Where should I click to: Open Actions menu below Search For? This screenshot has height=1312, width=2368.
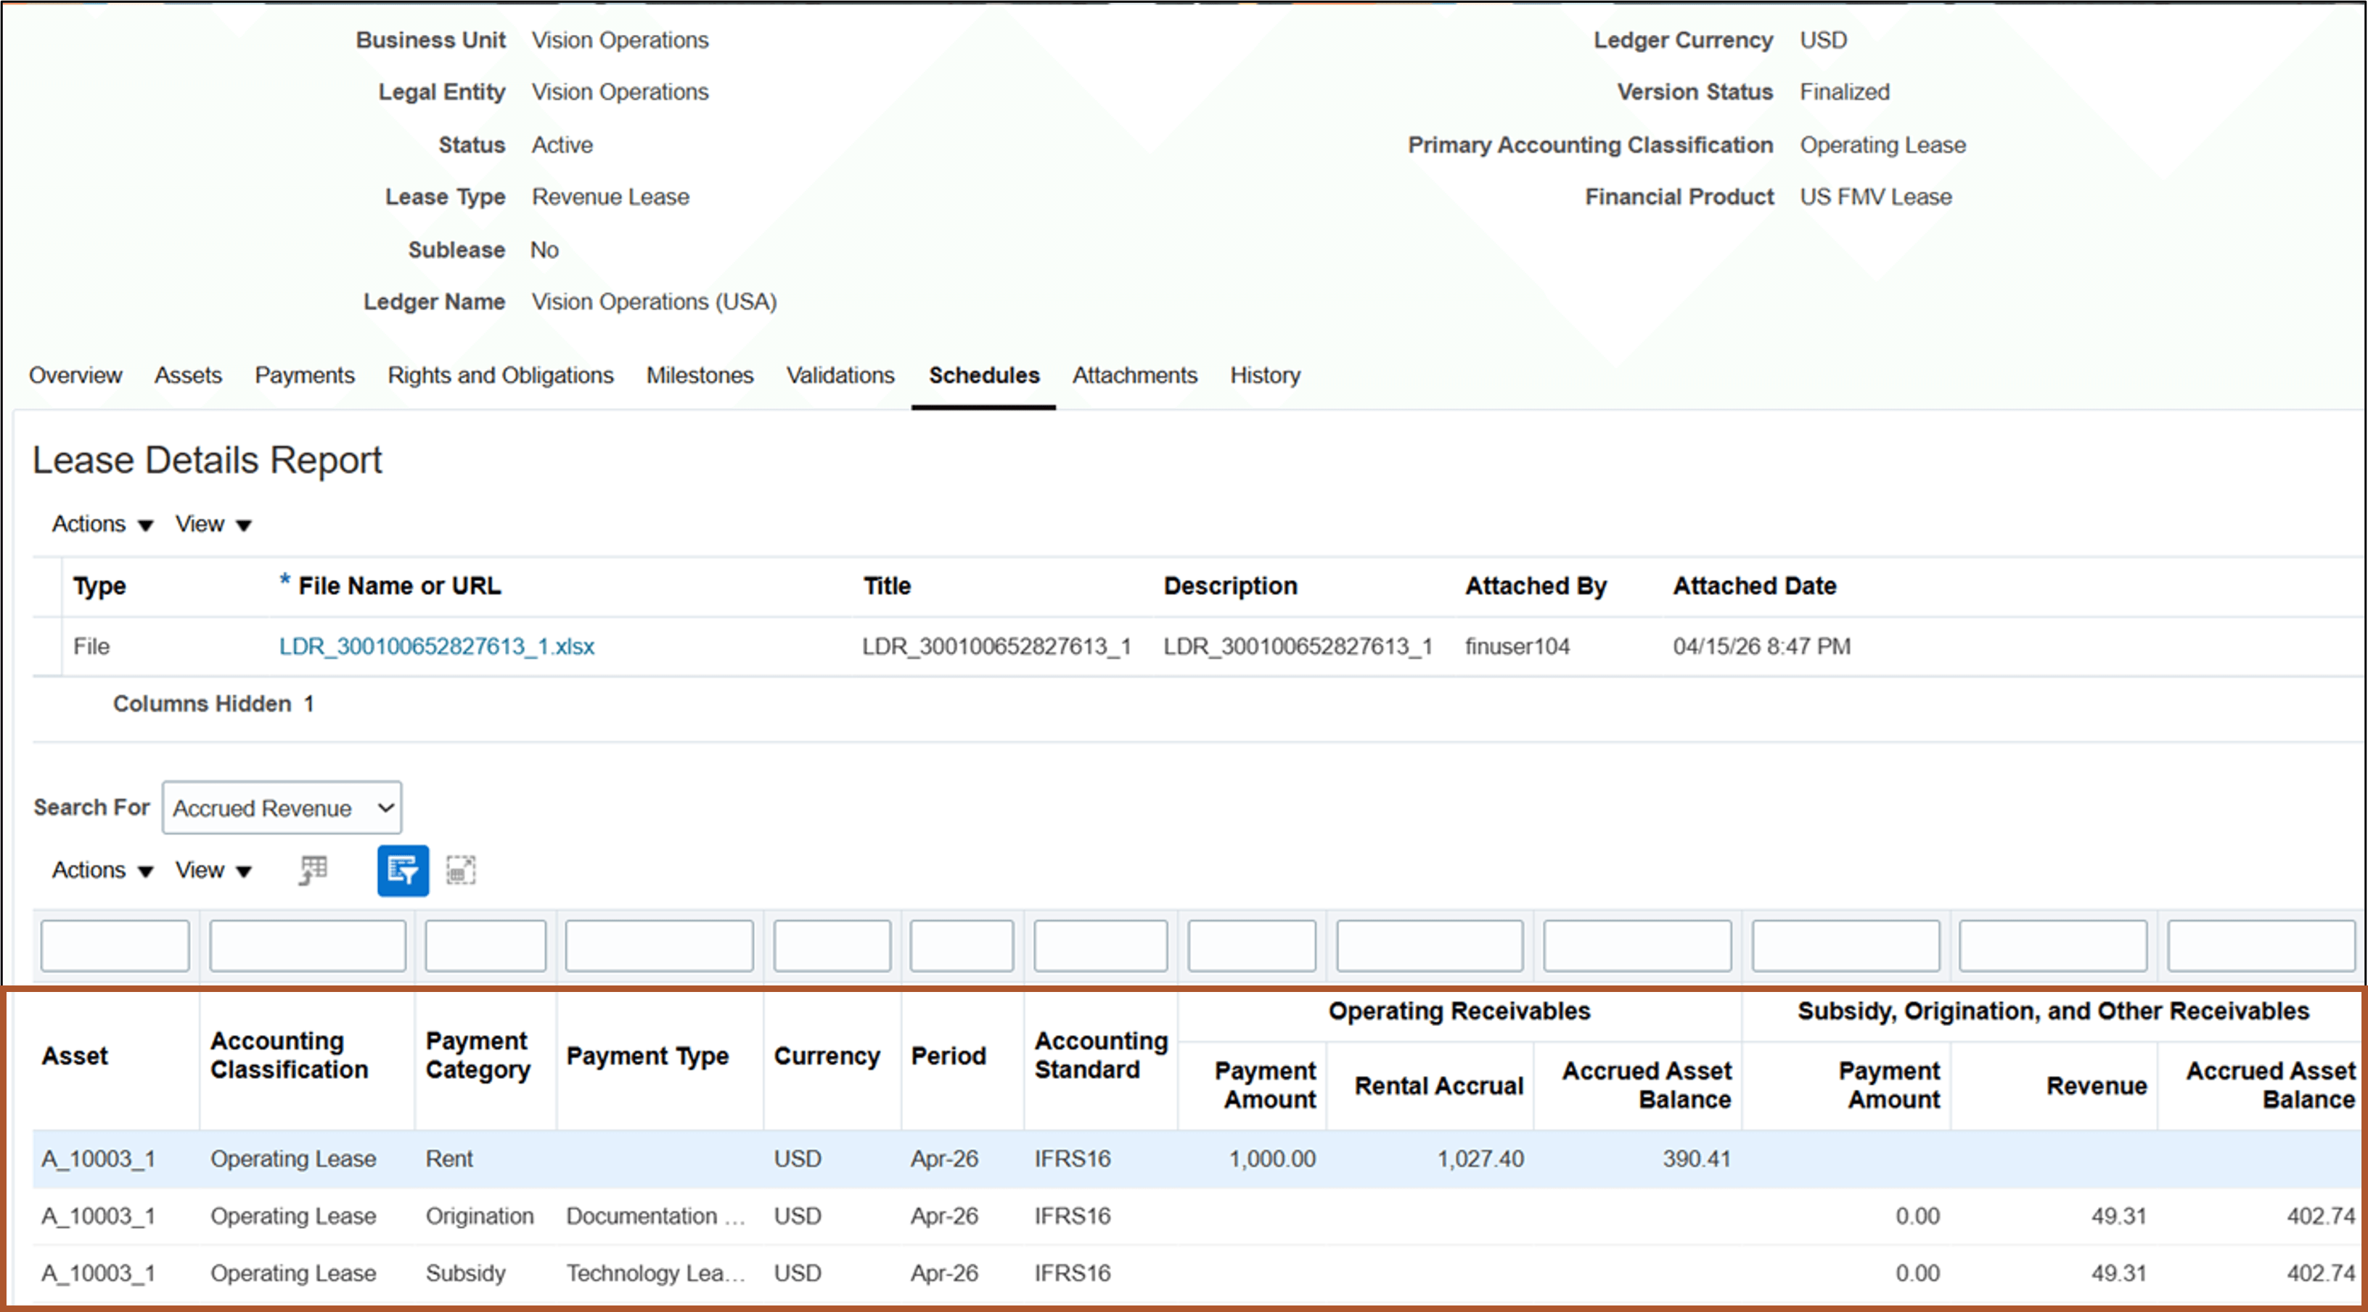(x=102, y=870)
